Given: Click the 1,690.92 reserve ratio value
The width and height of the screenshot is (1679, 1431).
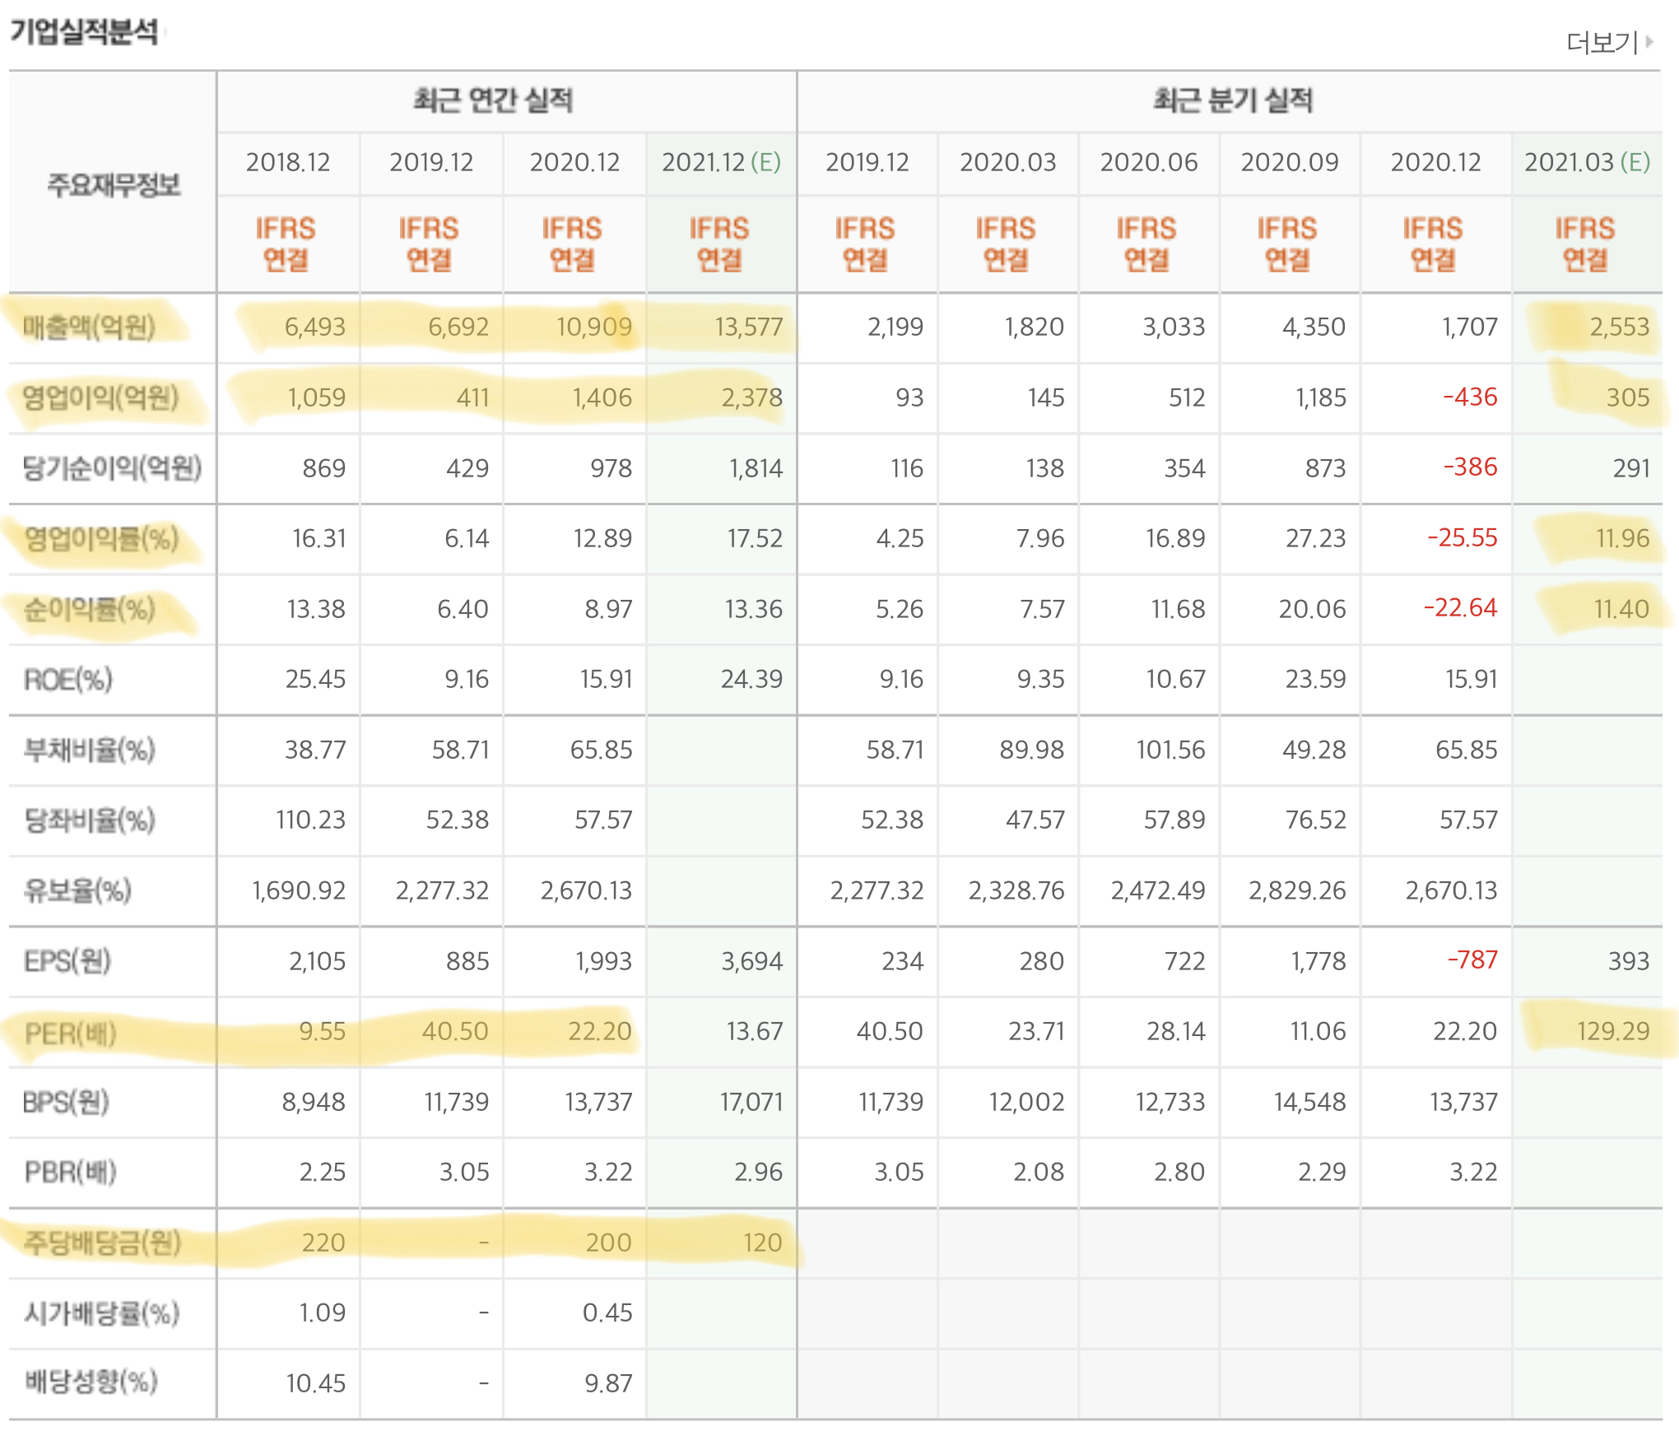Looking at the screenshot, I should [299, 891].
